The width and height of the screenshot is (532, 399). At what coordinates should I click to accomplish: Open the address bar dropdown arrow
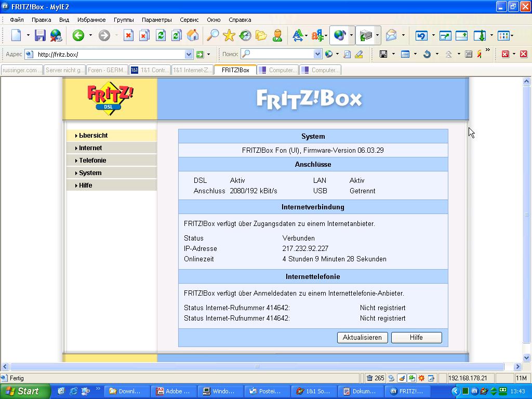(189, 54)
